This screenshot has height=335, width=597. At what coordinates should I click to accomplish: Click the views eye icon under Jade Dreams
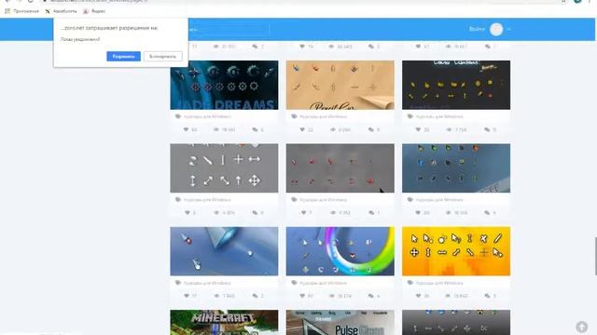[216, 129]
